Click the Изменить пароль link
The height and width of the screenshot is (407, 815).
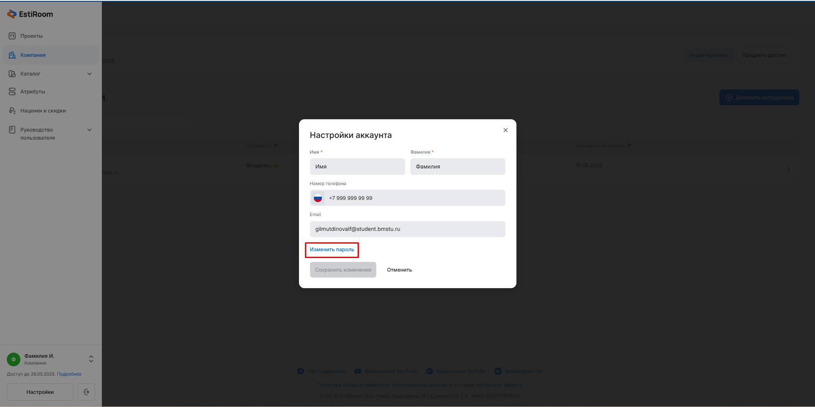332,250
